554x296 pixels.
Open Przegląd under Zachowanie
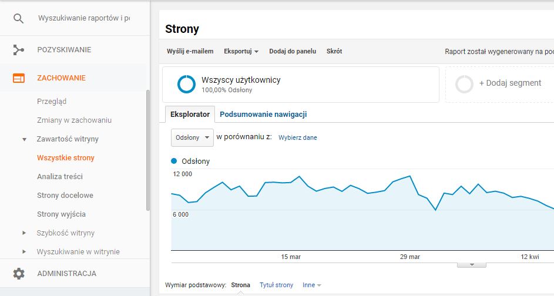[x=52, y=102]
